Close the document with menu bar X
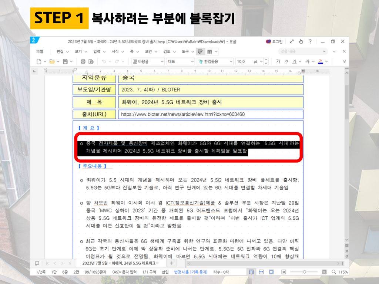This screenshot has height=284, width=379. [x=344, y=51]
